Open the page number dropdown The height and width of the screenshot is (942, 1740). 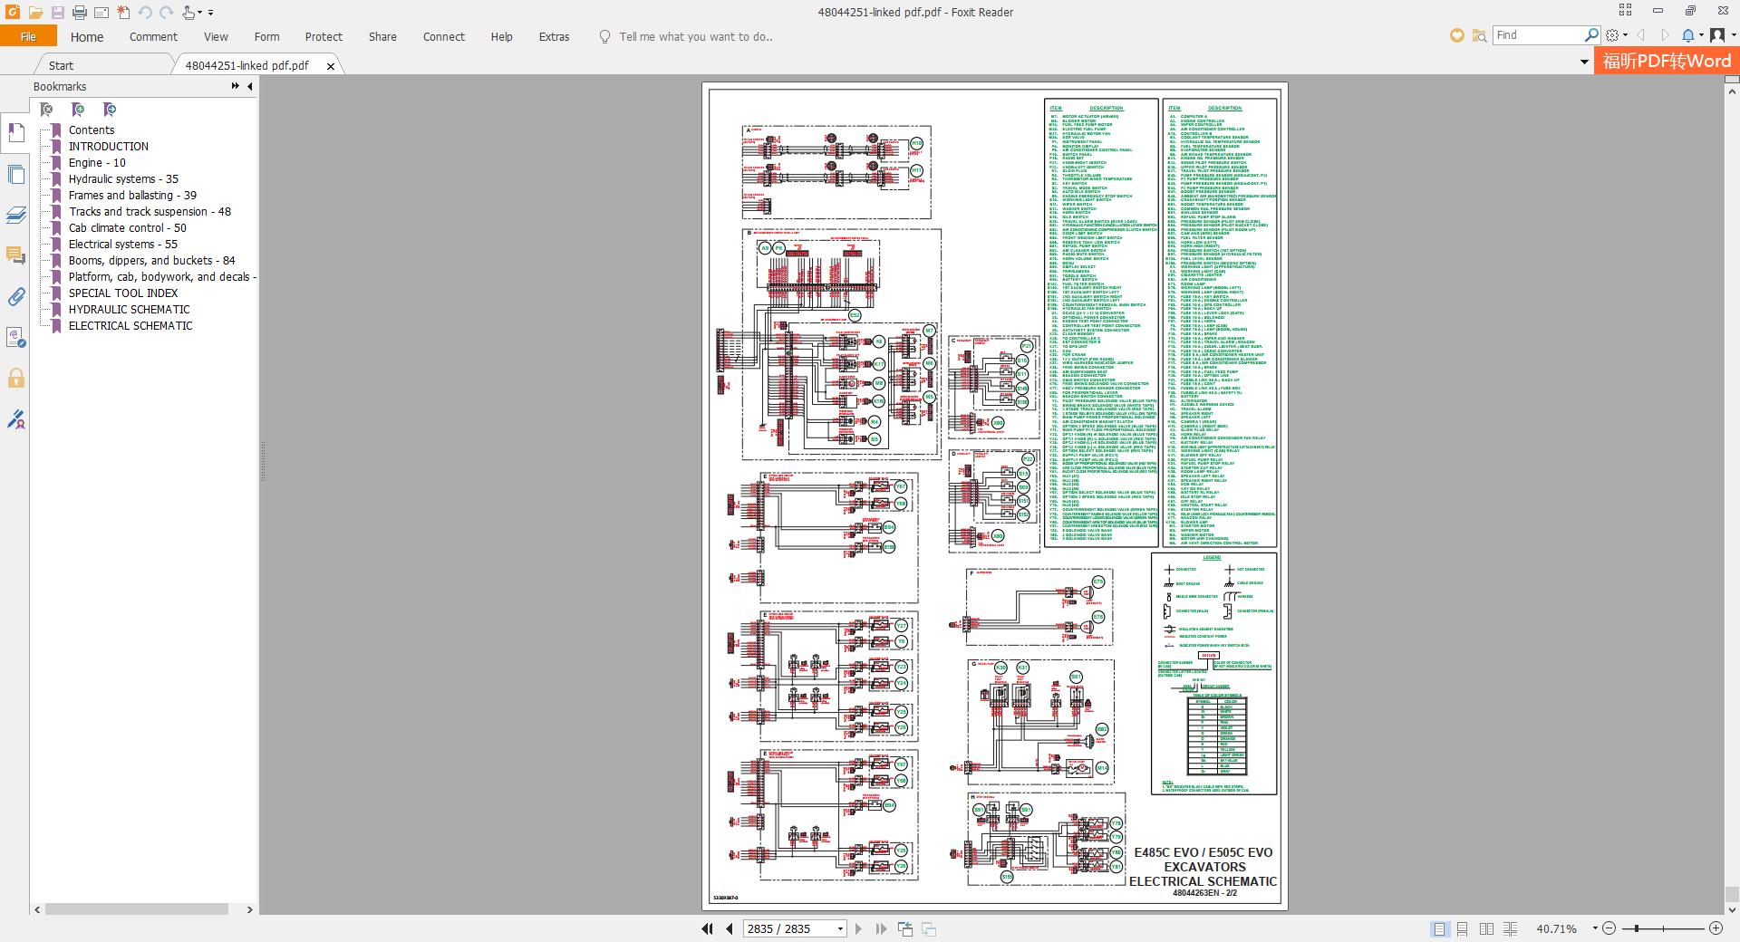tap(840, 928)
